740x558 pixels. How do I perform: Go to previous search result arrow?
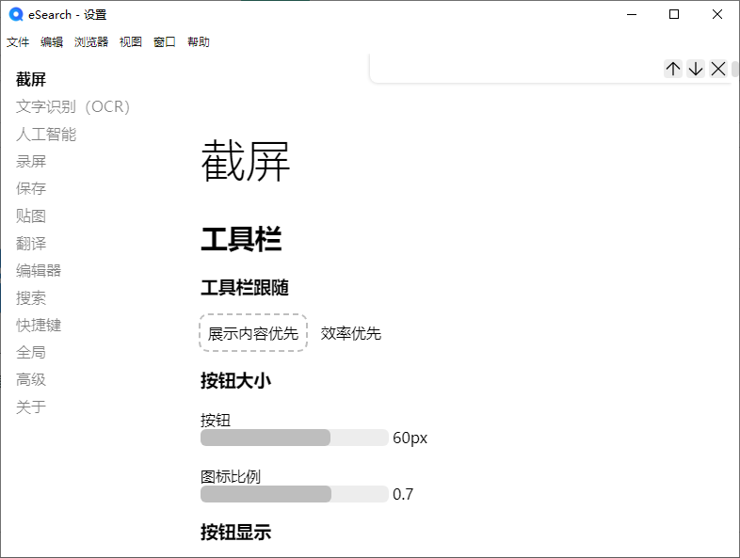pos(673,69)
